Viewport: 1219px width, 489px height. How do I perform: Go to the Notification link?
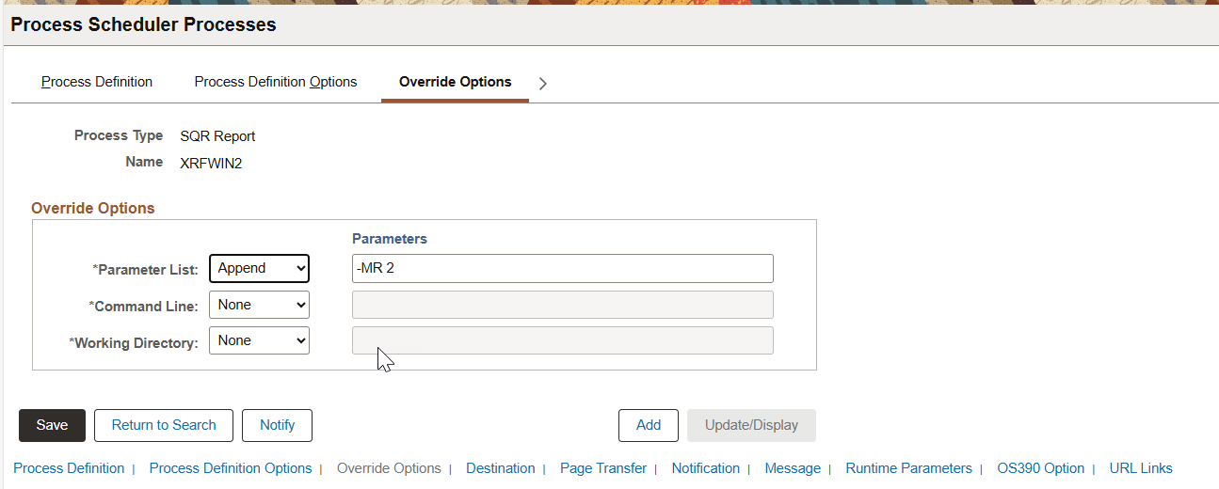705,468
